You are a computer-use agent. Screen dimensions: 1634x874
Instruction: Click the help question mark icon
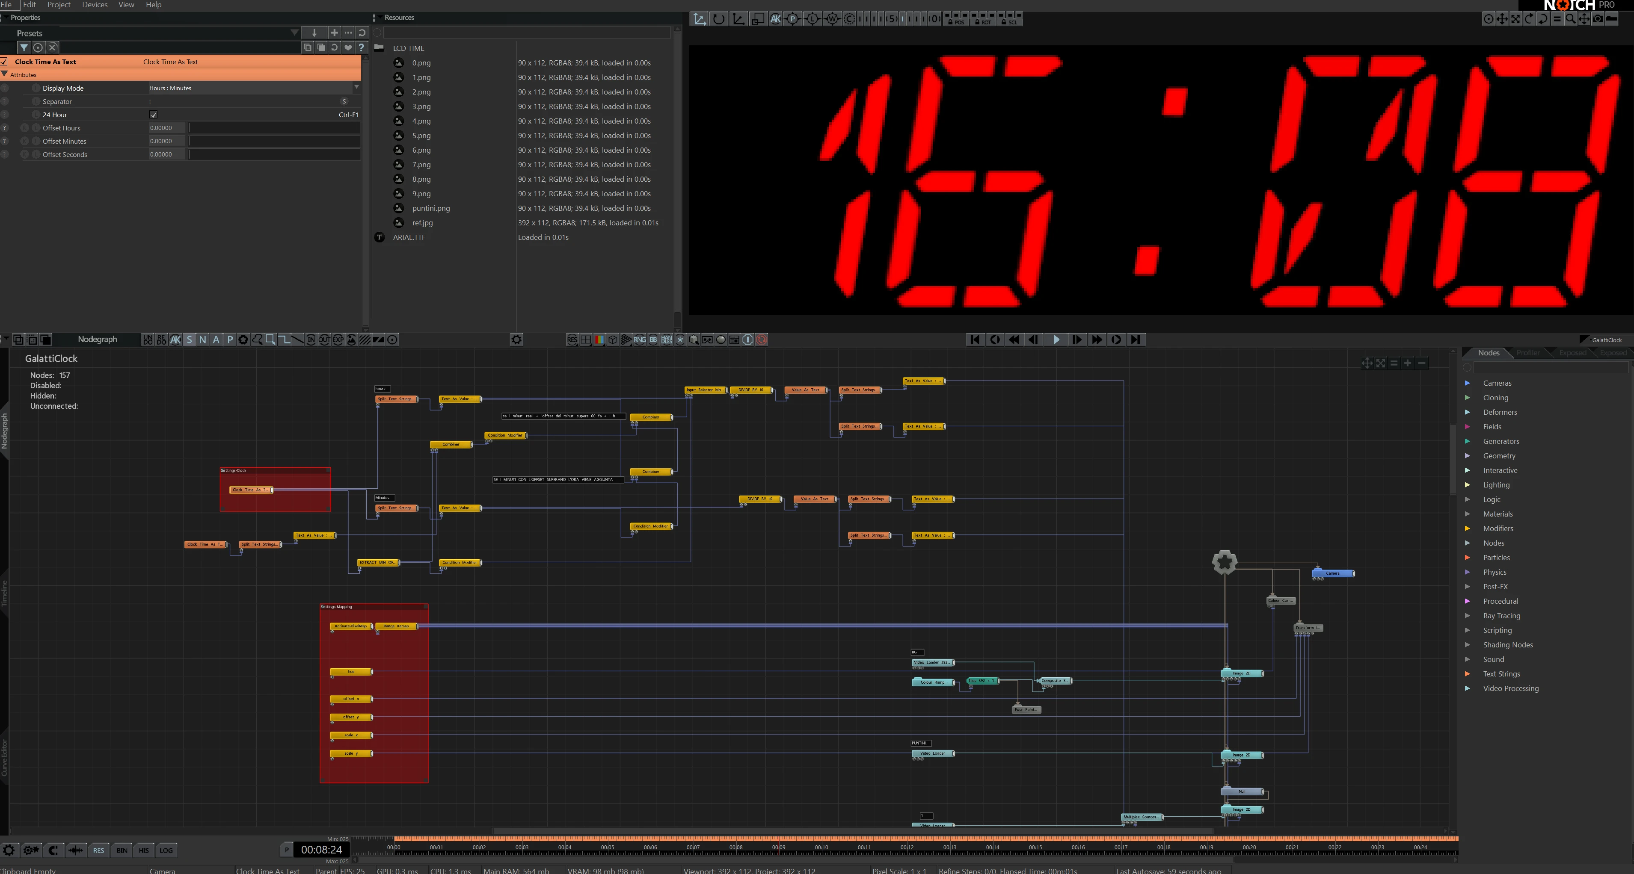pyautogui.click(x=361, y=47)
